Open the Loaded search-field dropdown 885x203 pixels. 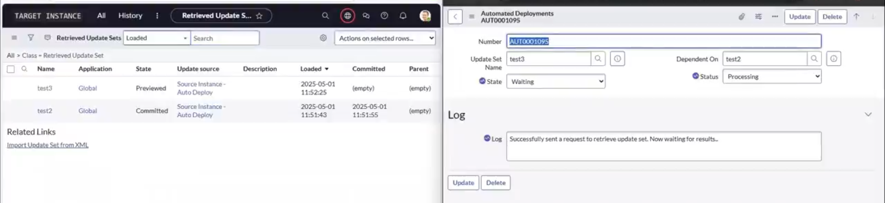(x=157, y=38)
